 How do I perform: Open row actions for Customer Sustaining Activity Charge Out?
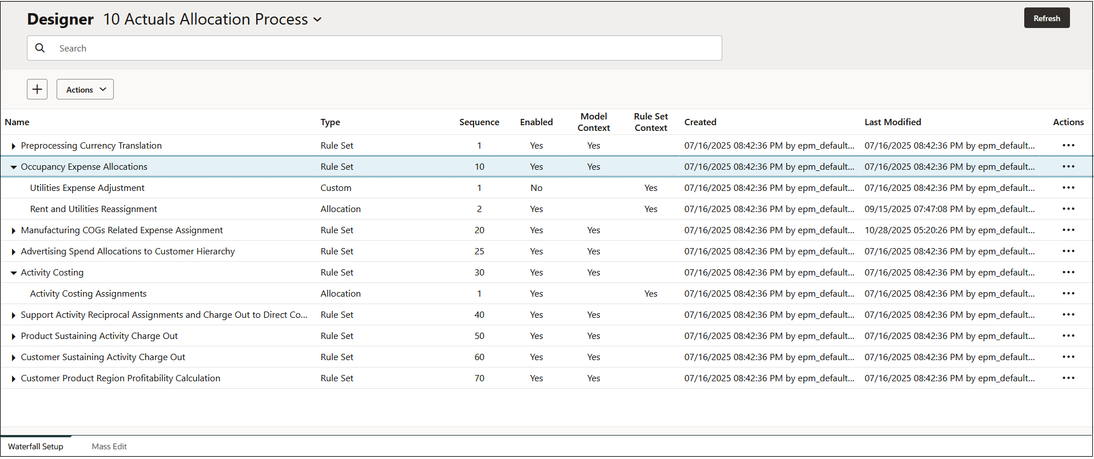pyautogui.click(x=1068, y=357)
